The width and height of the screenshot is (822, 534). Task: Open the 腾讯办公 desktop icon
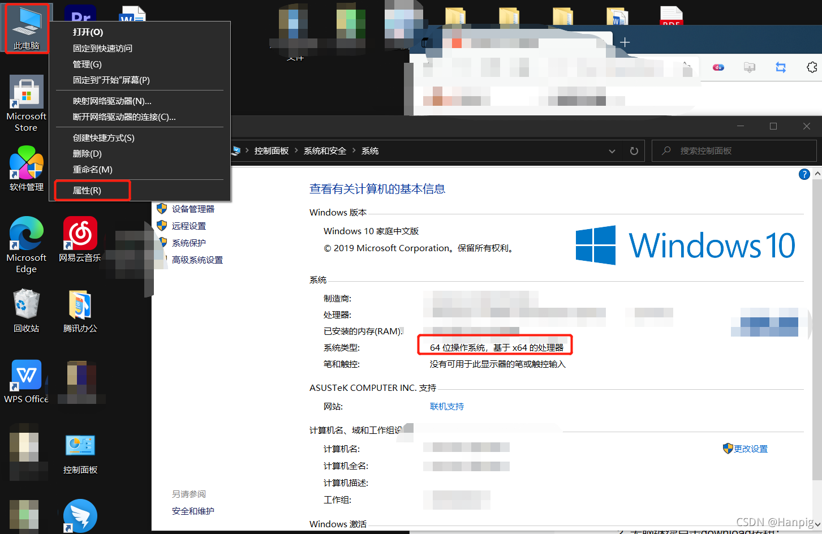click(80, 311)
